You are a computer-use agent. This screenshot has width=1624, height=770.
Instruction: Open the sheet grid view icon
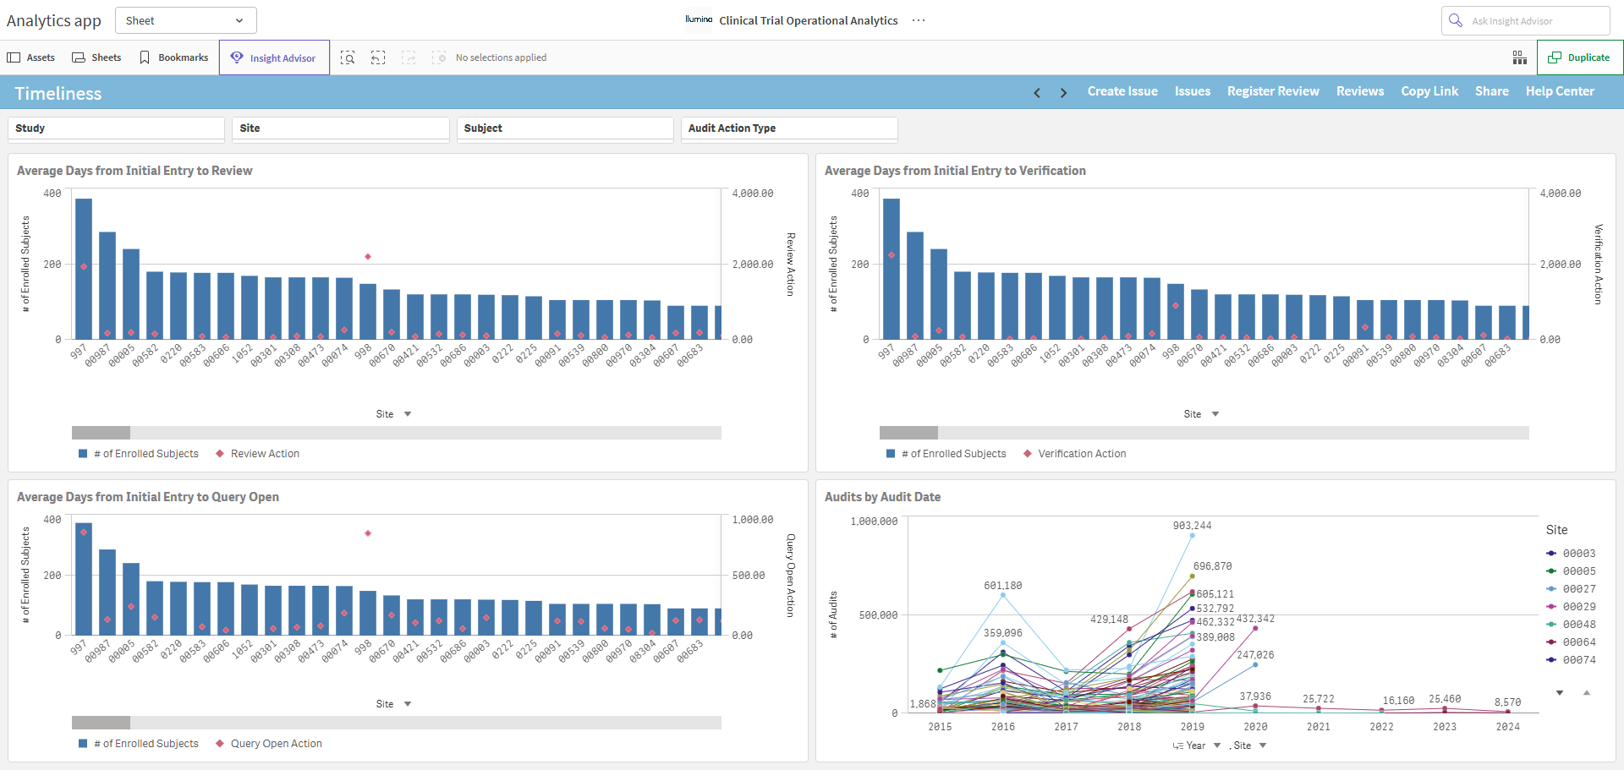click(x=1520, y=57)
